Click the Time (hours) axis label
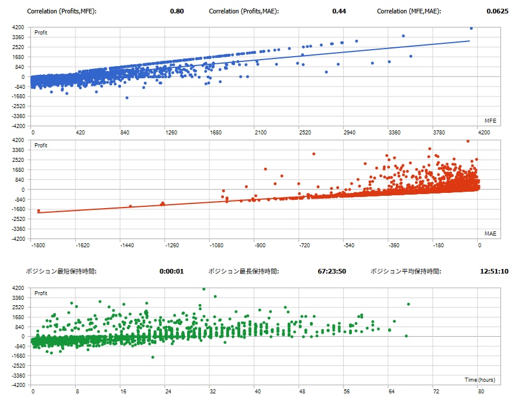Image resolution: width=518 pixels, height=401 pixels. [x=479, y=380]
